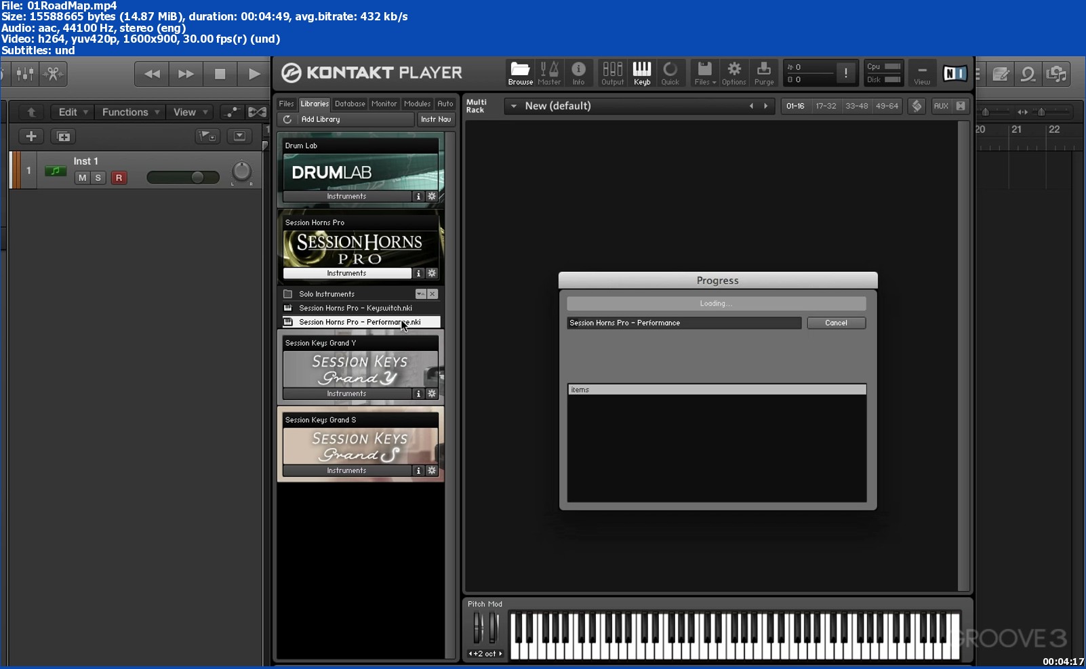
Task: Switch to the Database tab
Action: [x=350, y=104]
